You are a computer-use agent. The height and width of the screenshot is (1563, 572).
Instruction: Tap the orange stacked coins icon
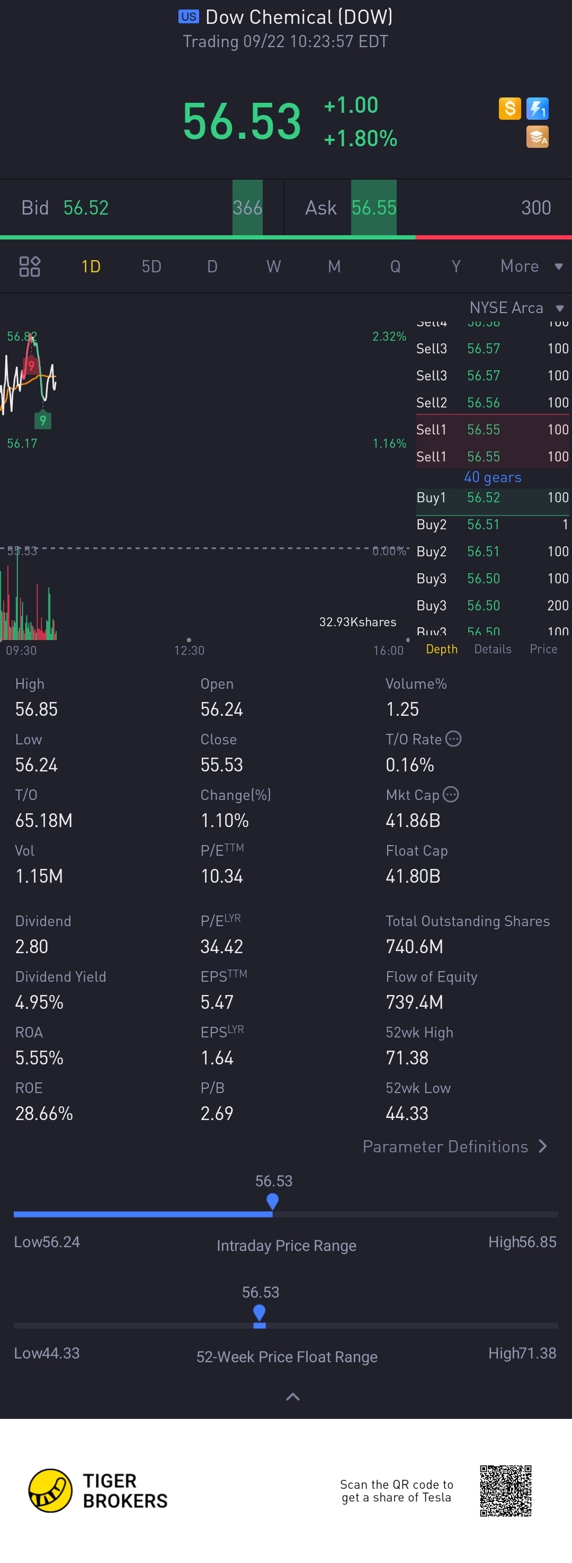538,137
